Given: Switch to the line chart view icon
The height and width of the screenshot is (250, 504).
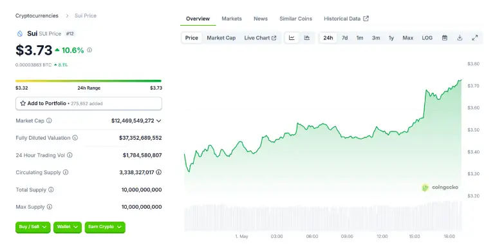Looking at the screenshot, I should tap(292, 37).
